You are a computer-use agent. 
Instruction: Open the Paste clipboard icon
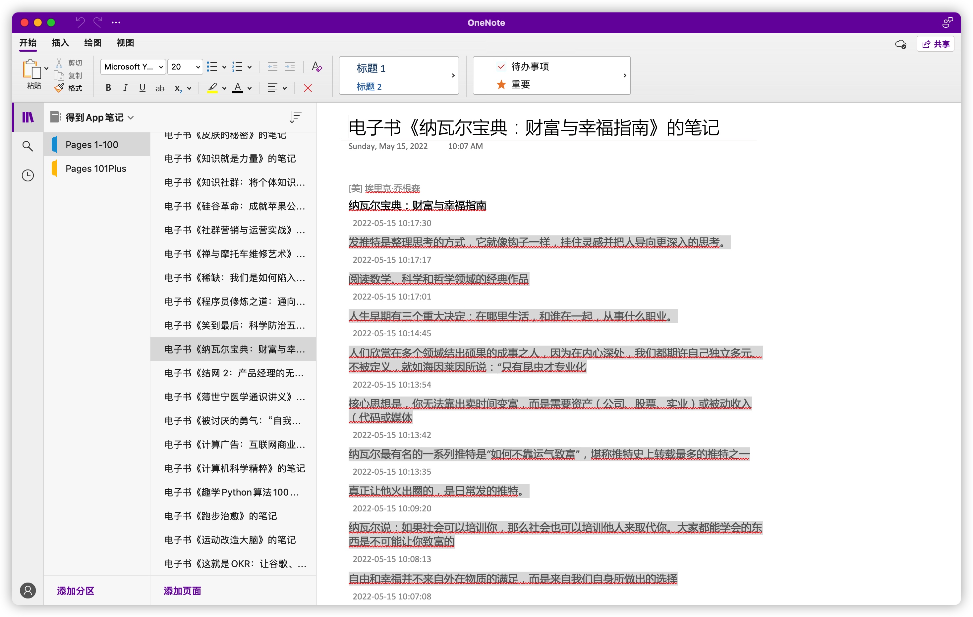tap(31, 69)
